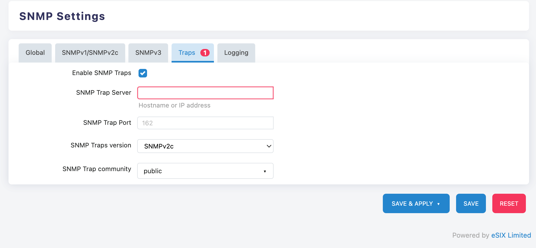536x248 pixels.
Task: Expand the SAVE & APPLY arrow menu
Action: point(438,204)
